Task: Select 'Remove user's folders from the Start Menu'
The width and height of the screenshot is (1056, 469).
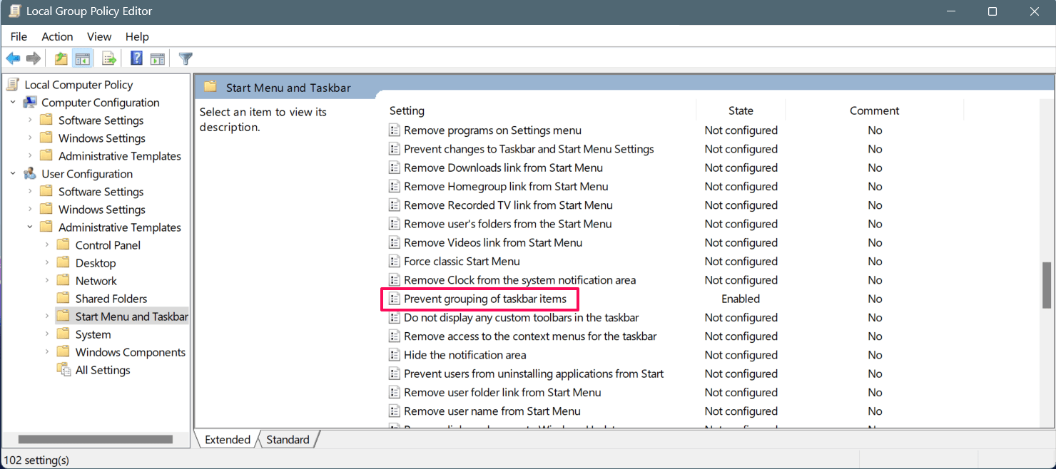Action: tap(508, 224)
